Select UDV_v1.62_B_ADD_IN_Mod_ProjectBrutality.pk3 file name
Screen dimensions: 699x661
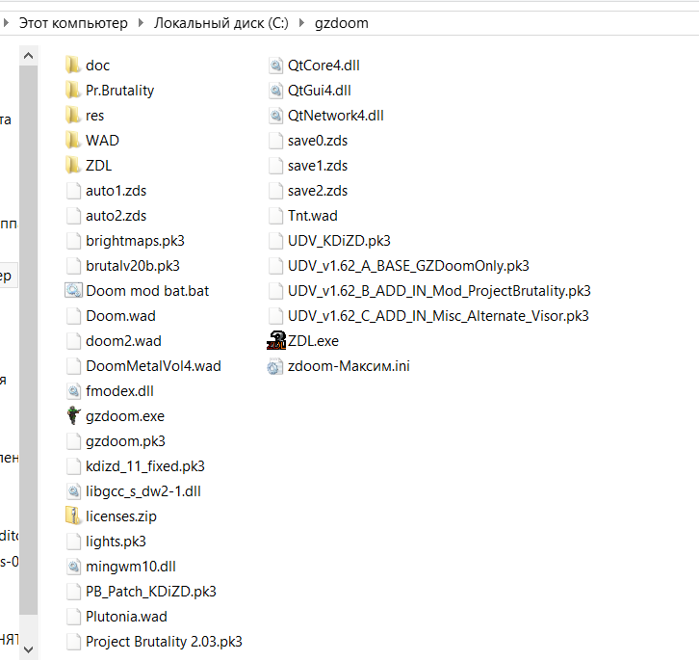[439, 291]
